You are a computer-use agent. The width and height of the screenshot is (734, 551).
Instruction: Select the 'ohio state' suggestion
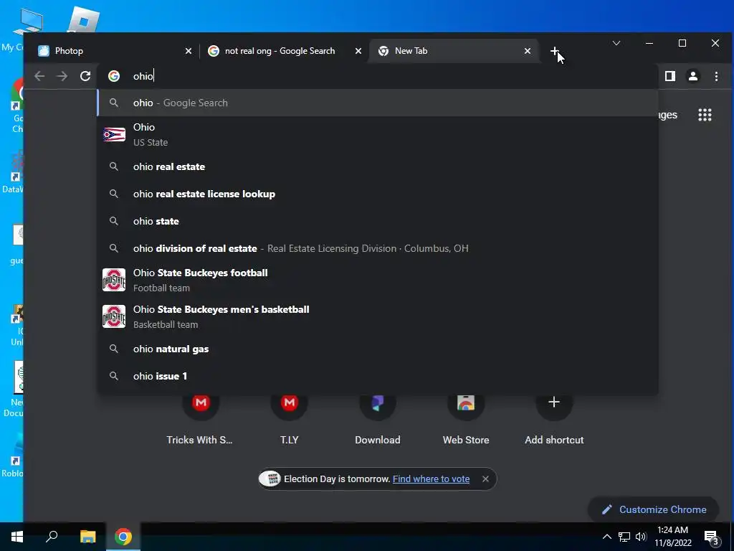(x=377, y=221)
